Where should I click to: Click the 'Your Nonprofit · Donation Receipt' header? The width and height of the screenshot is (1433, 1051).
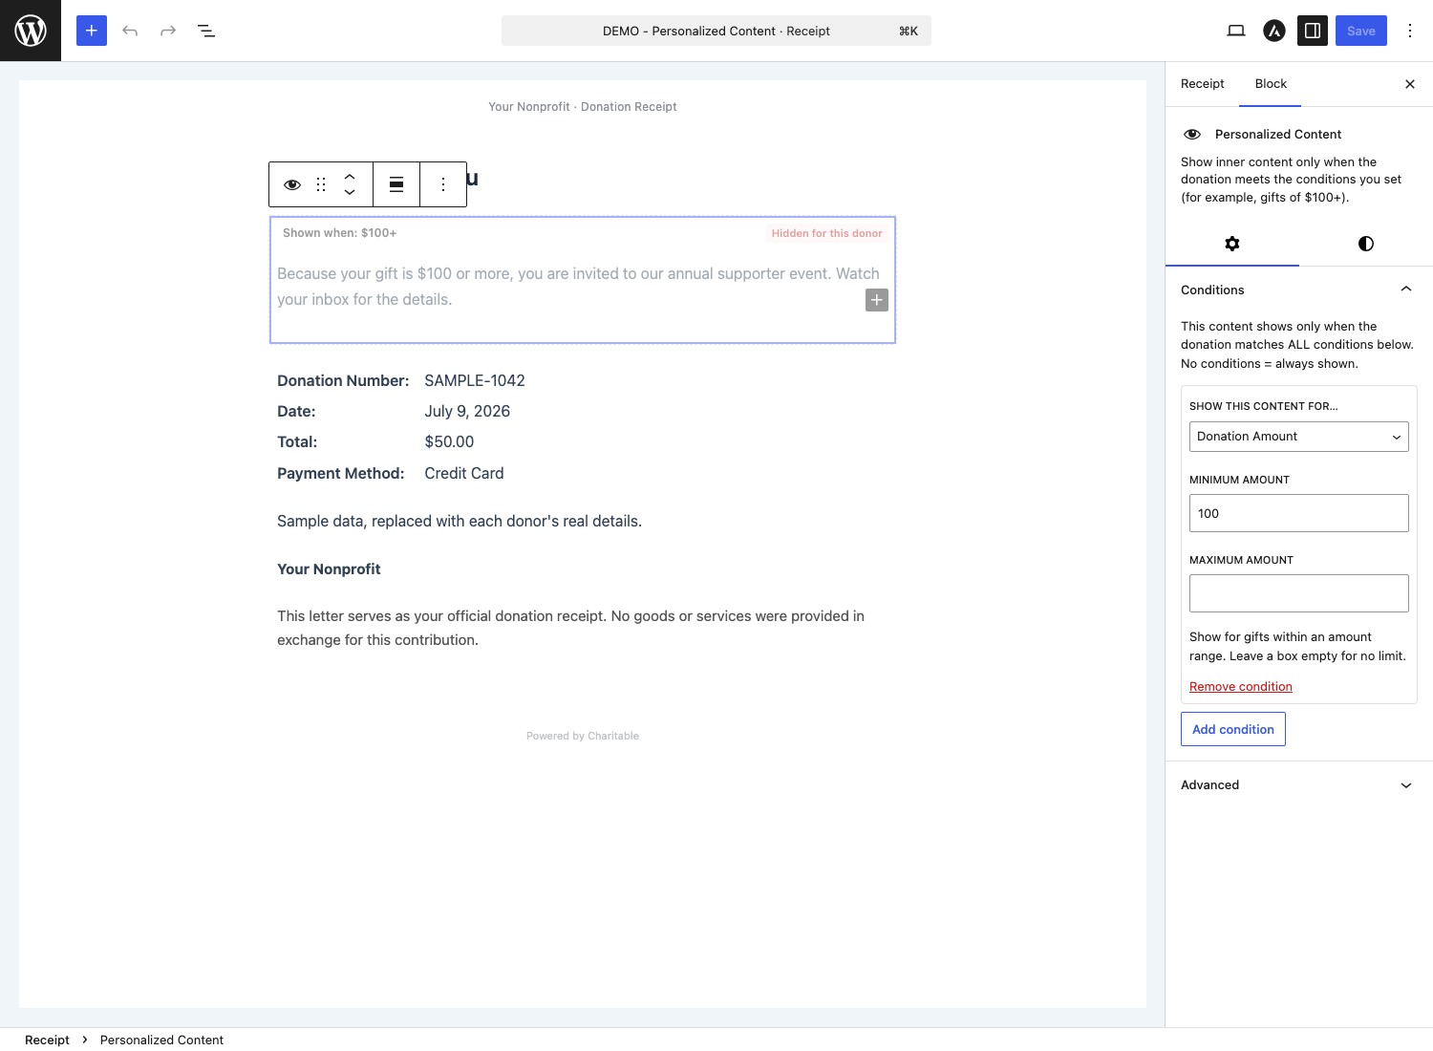(x=583, y=107)
